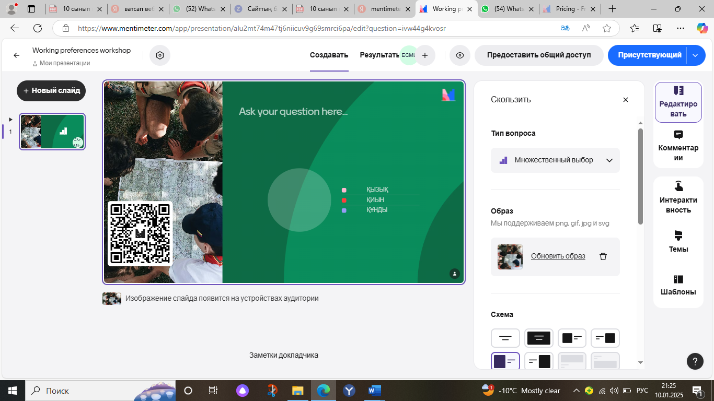Start presenting with Присутствующий button
This screenshot has width=714, height=401.
click(x=649, y=55)
